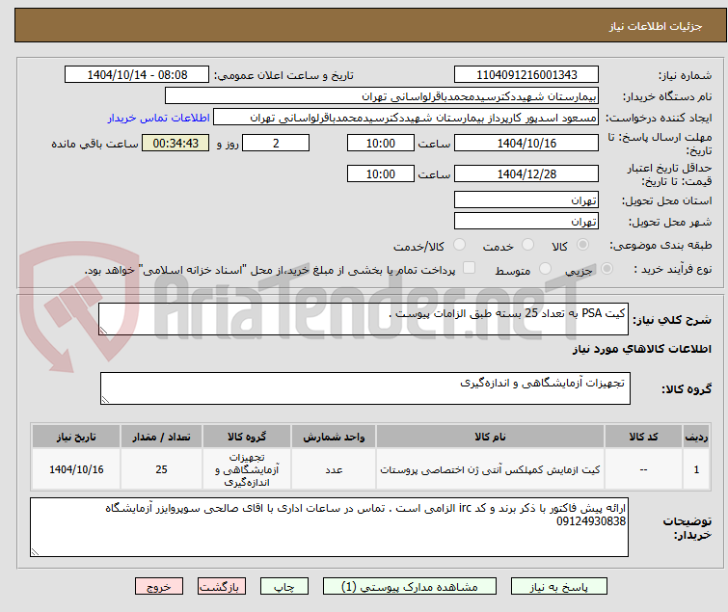Select the خدمت radio button
This screenshot has width=728, height=612.
click(527, 245)
